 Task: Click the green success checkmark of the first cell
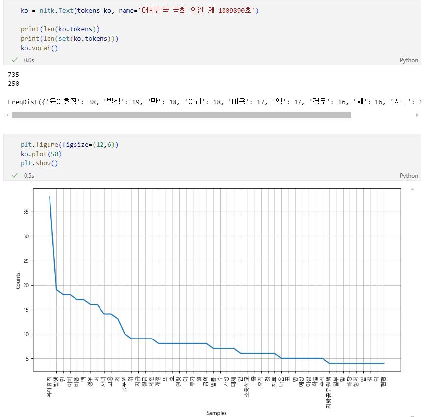(15, 60)
